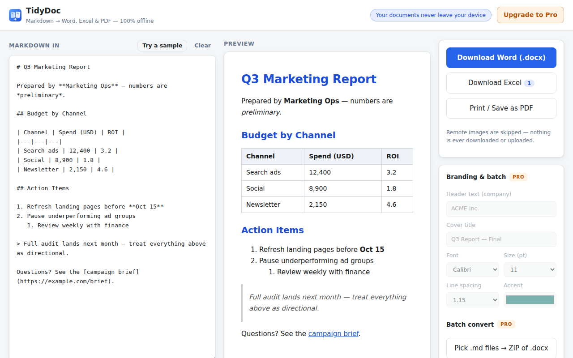The width and height of the screenshot is (573, 358).
Task: Click the '12,400' table cell
Action: [343, 173]
